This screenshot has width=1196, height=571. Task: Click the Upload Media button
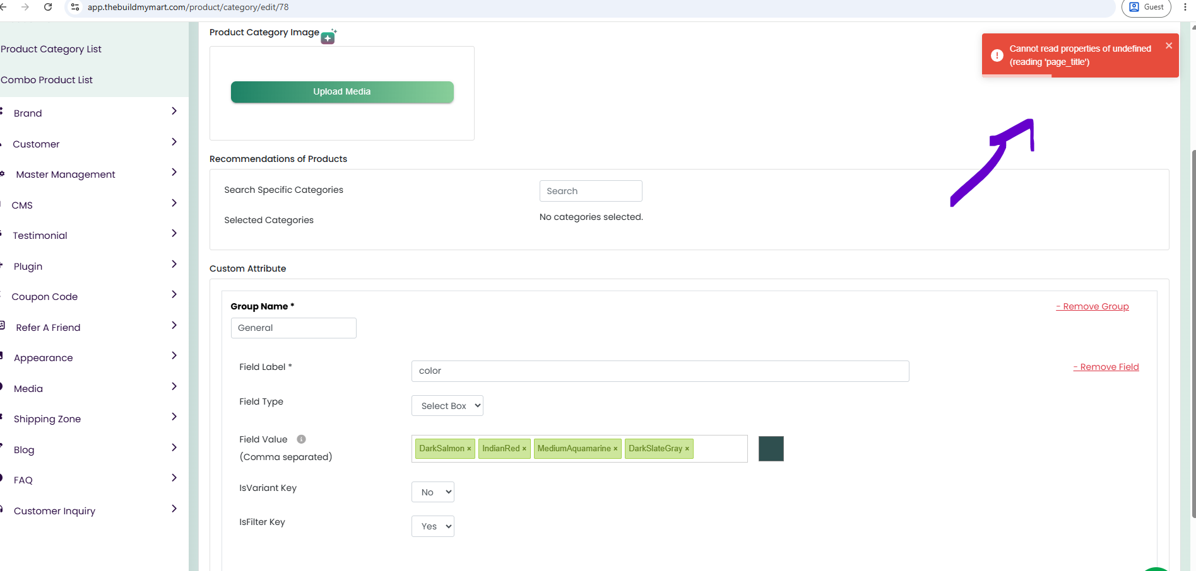[x=342, y=92]
